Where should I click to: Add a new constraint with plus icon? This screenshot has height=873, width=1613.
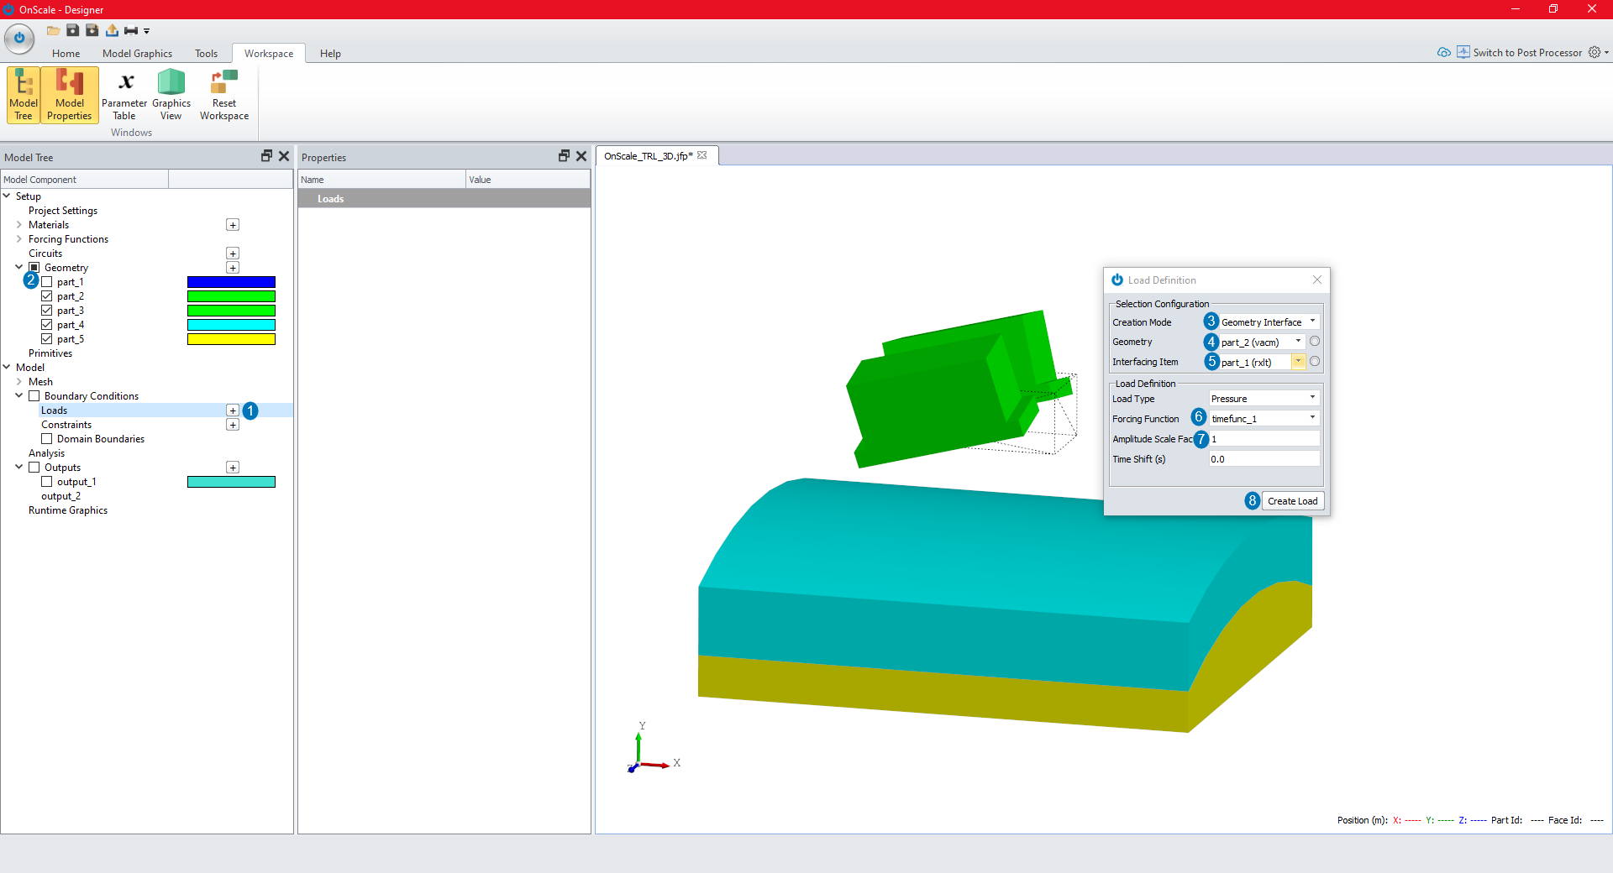click(x=233, y=425)
